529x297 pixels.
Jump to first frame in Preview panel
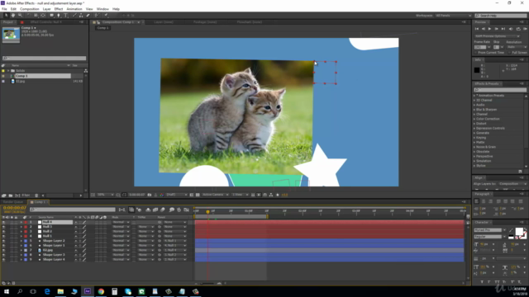[x=477, y=29]
